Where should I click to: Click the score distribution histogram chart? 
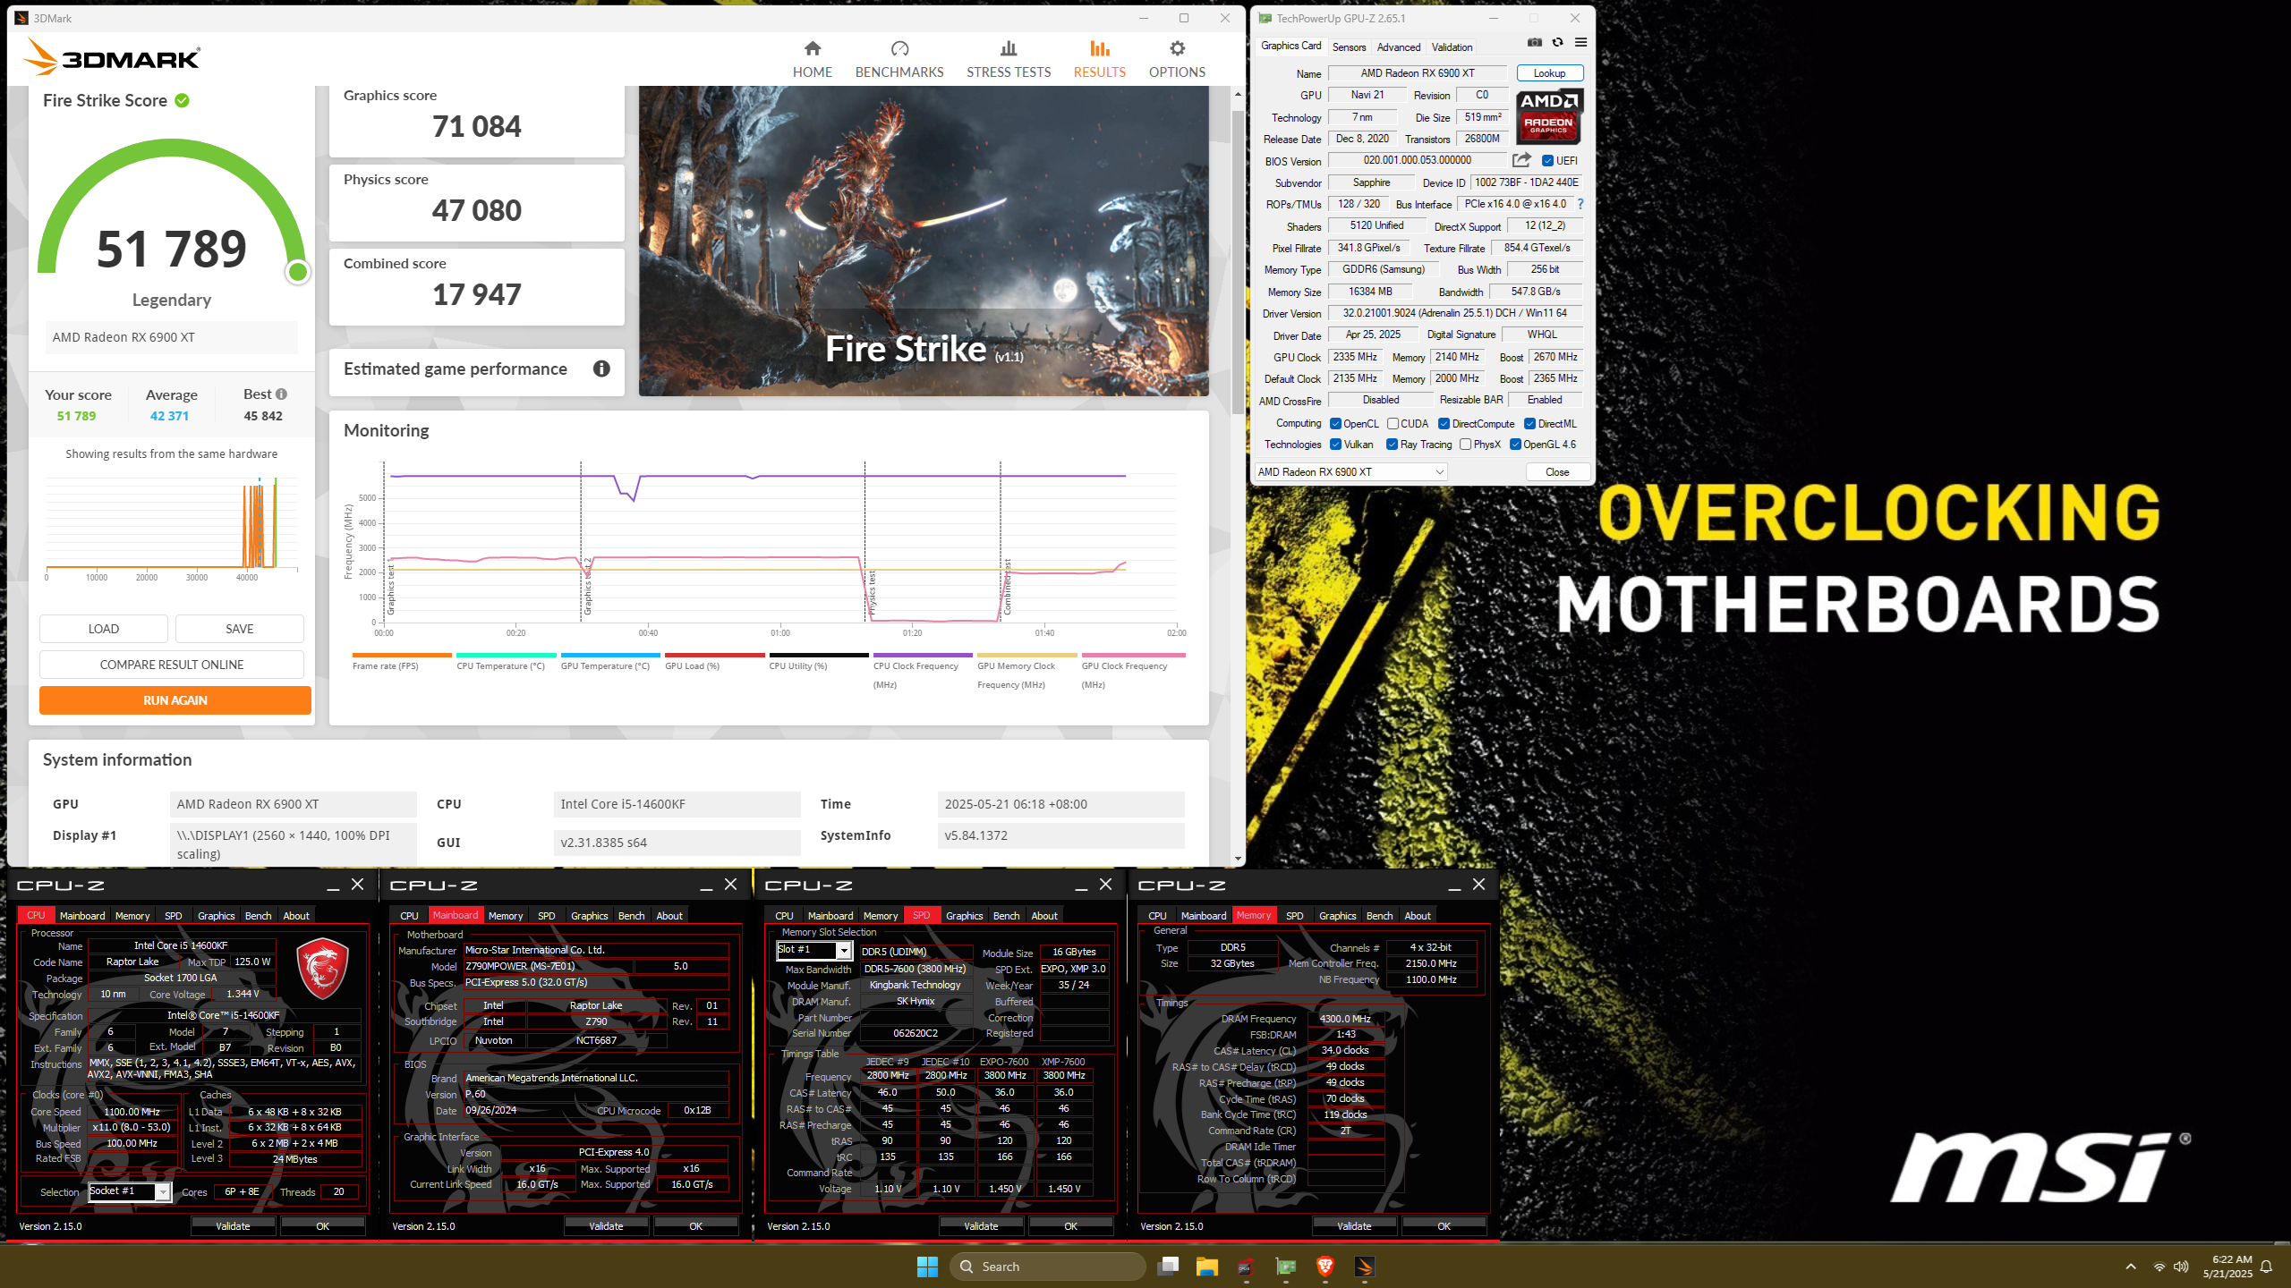click(x=172, y=528)
